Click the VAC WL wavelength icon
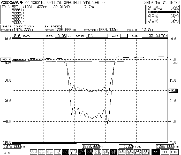Viewport: 181px width, 155px height. tap(81, 152)
